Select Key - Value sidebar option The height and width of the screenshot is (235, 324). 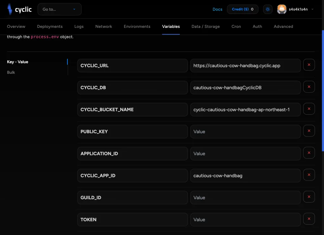click(18, 62)
